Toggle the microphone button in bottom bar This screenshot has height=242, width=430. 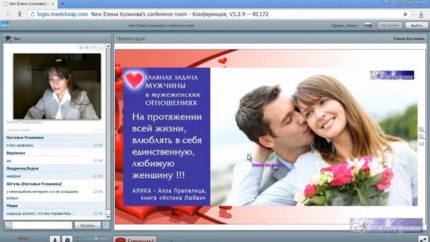[54, 239]
